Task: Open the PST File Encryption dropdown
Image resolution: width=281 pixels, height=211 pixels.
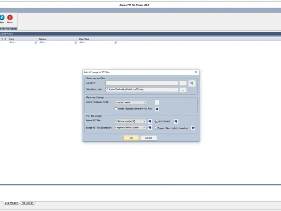Action: [x=130, y=128]
